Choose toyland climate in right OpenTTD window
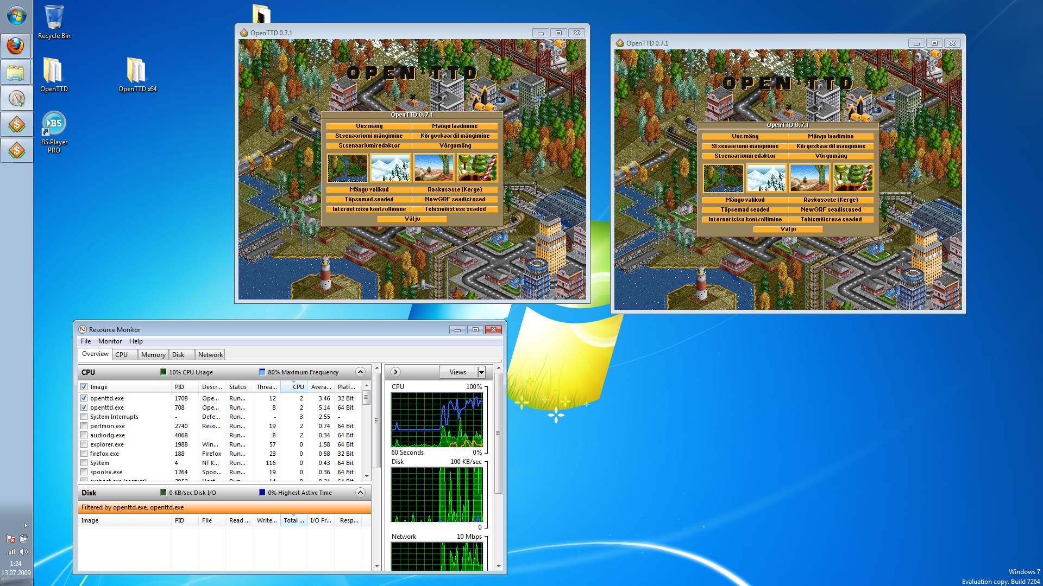This screenshot has width=1043, height=586. point(853,178)
